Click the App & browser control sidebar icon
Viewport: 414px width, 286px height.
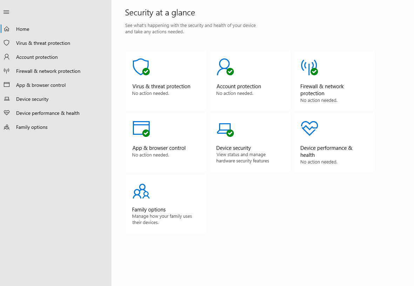point(7,85)
